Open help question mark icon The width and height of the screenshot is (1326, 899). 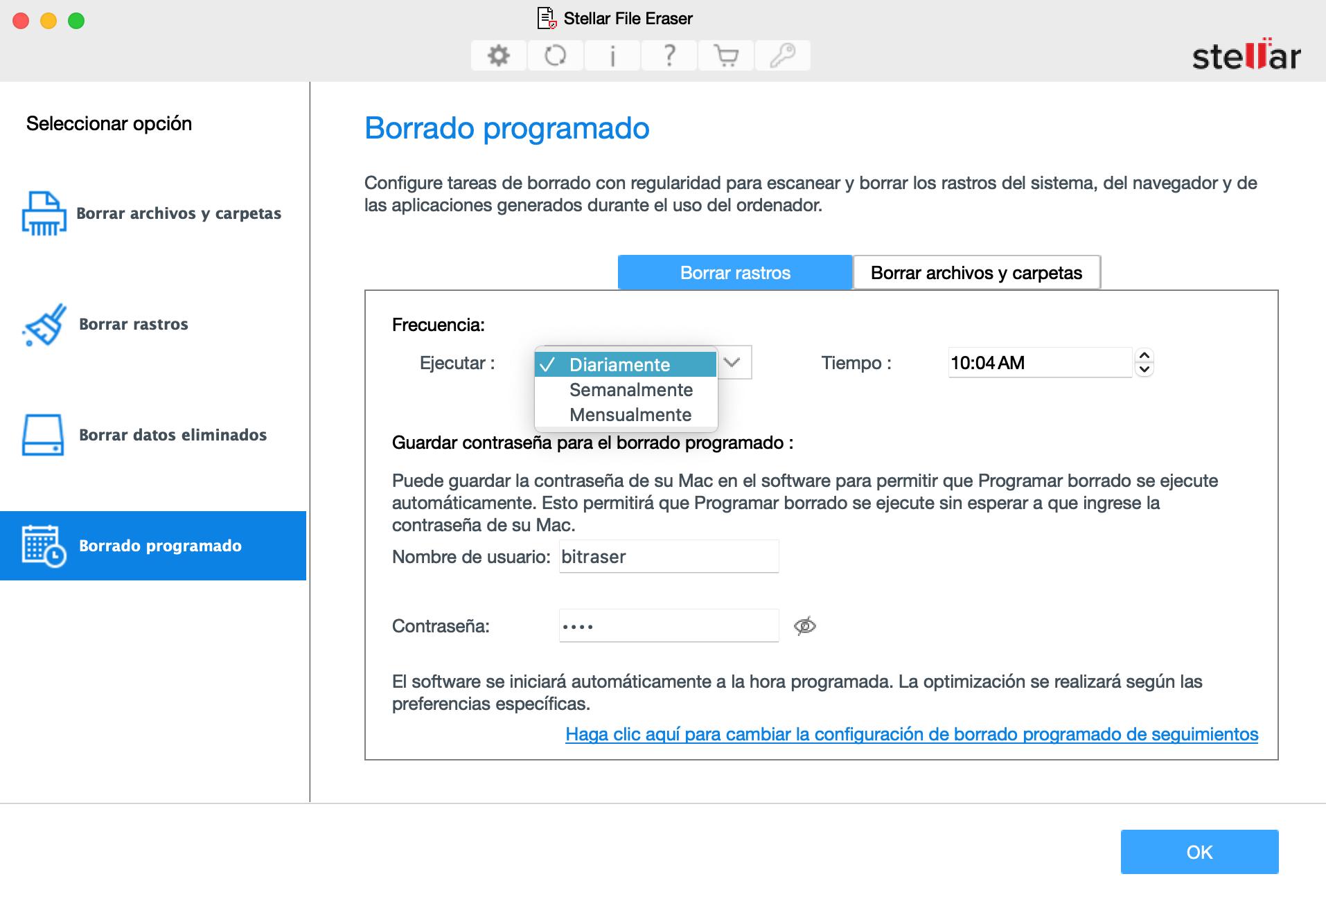coord(669,55)
